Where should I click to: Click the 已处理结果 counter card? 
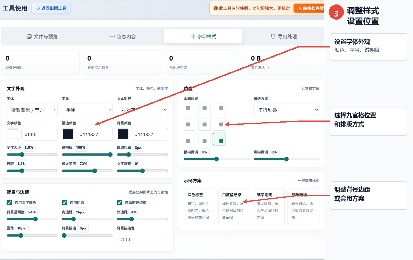click(204, 62)
